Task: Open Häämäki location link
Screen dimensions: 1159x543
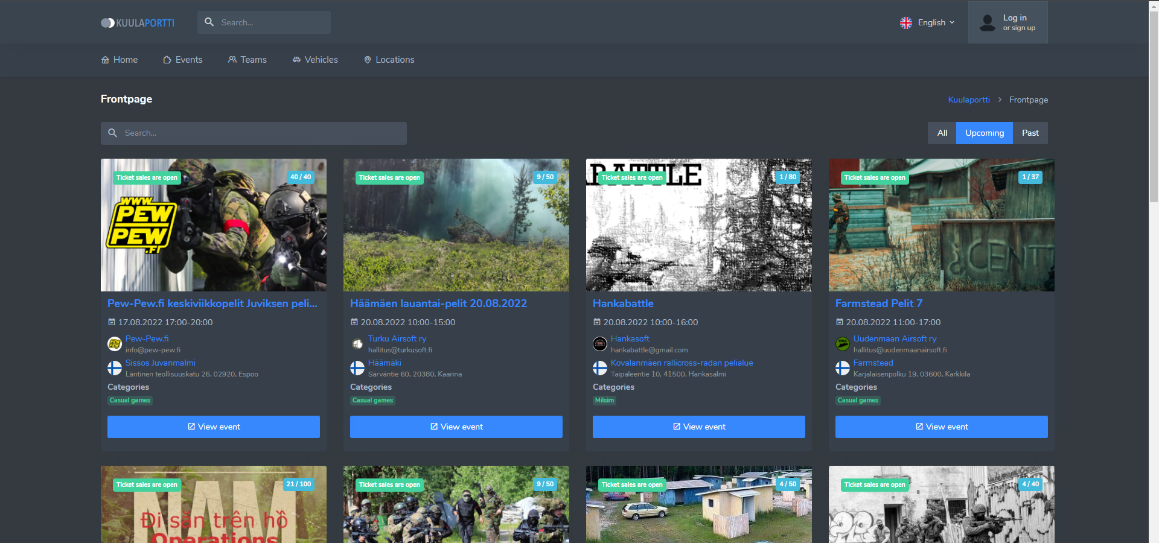Action: [385, 363]
